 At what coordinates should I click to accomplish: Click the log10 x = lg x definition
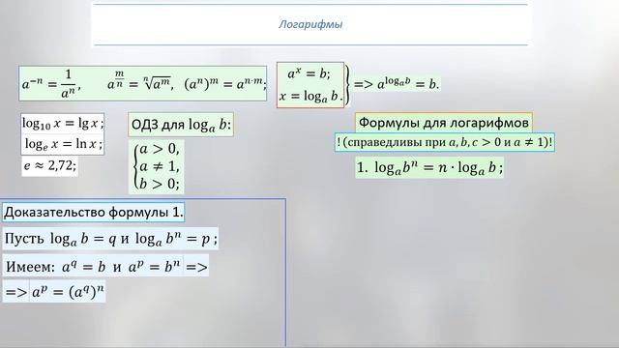coord(63,124)
